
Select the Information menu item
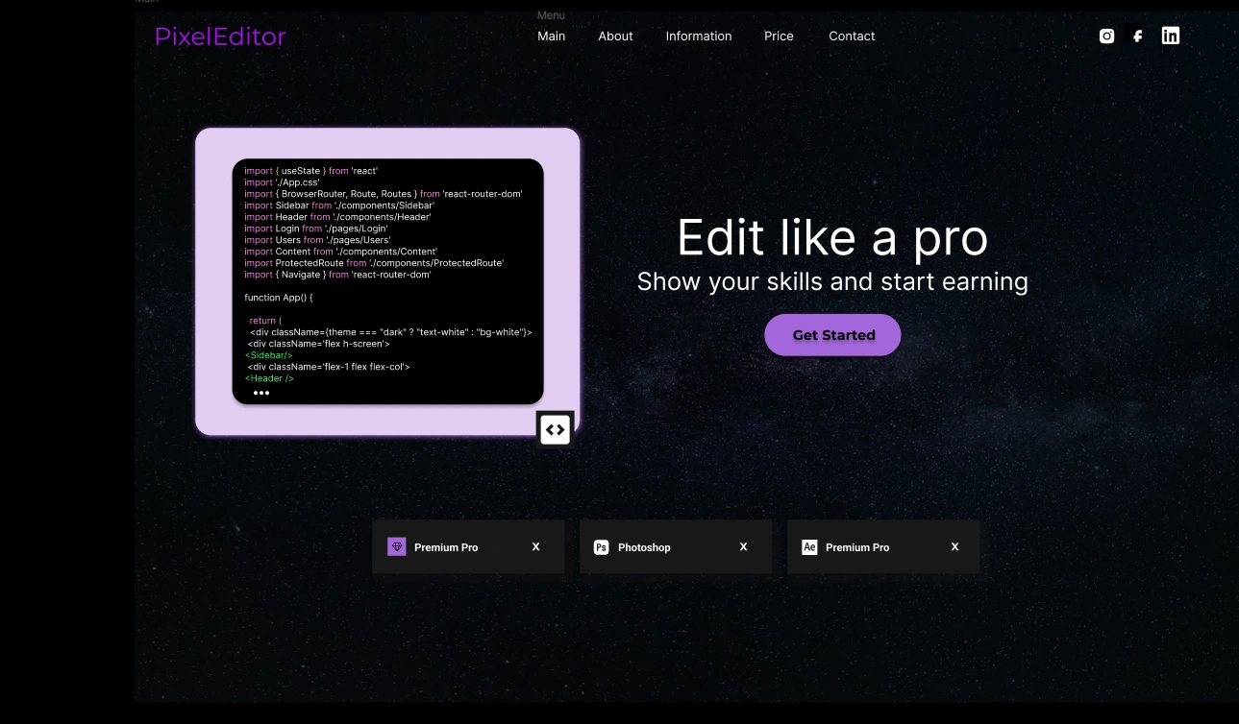pos(699,36)
